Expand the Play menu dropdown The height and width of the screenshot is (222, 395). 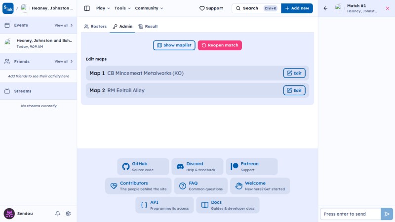coord(103,8)
